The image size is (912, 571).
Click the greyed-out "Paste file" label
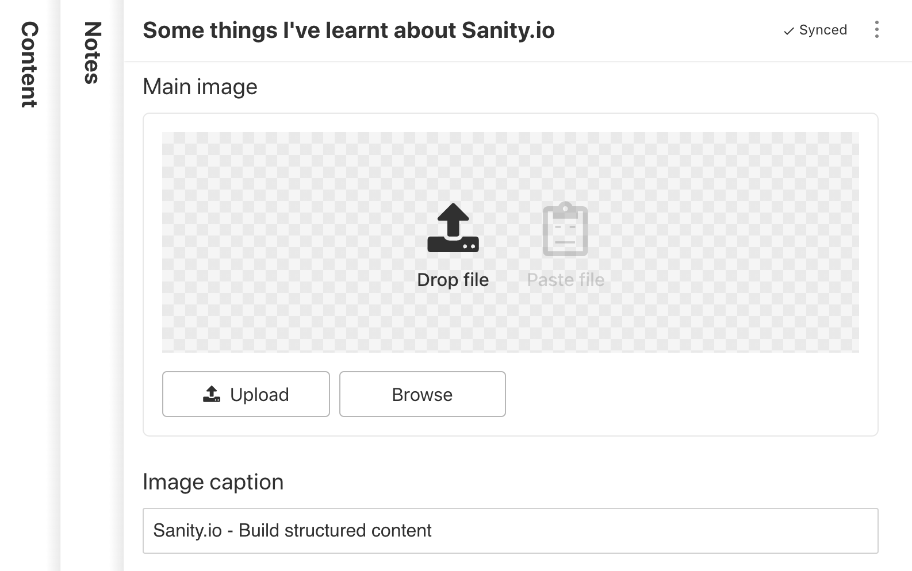coord(565,280)
